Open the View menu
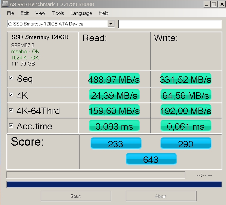This screenshot has width=226, height=205. [40, 13]
